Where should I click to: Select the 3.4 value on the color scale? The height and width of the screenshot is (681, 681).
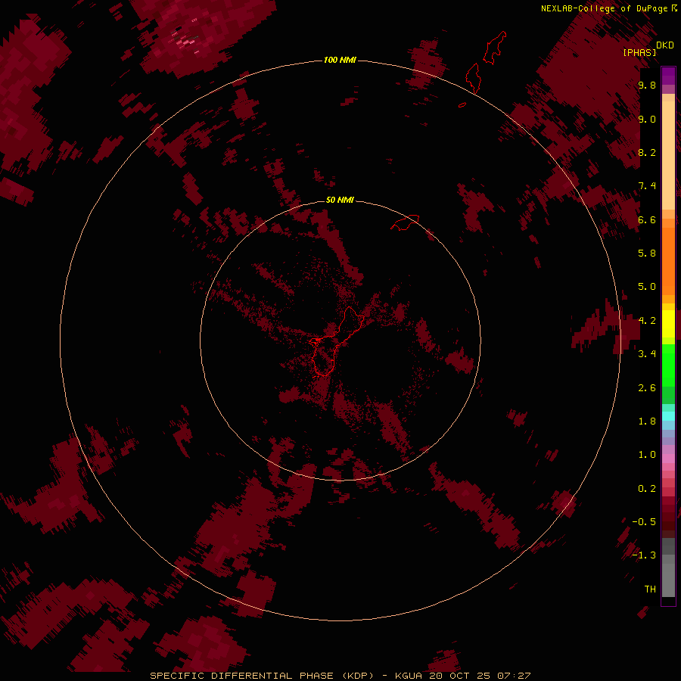(647, 354)
